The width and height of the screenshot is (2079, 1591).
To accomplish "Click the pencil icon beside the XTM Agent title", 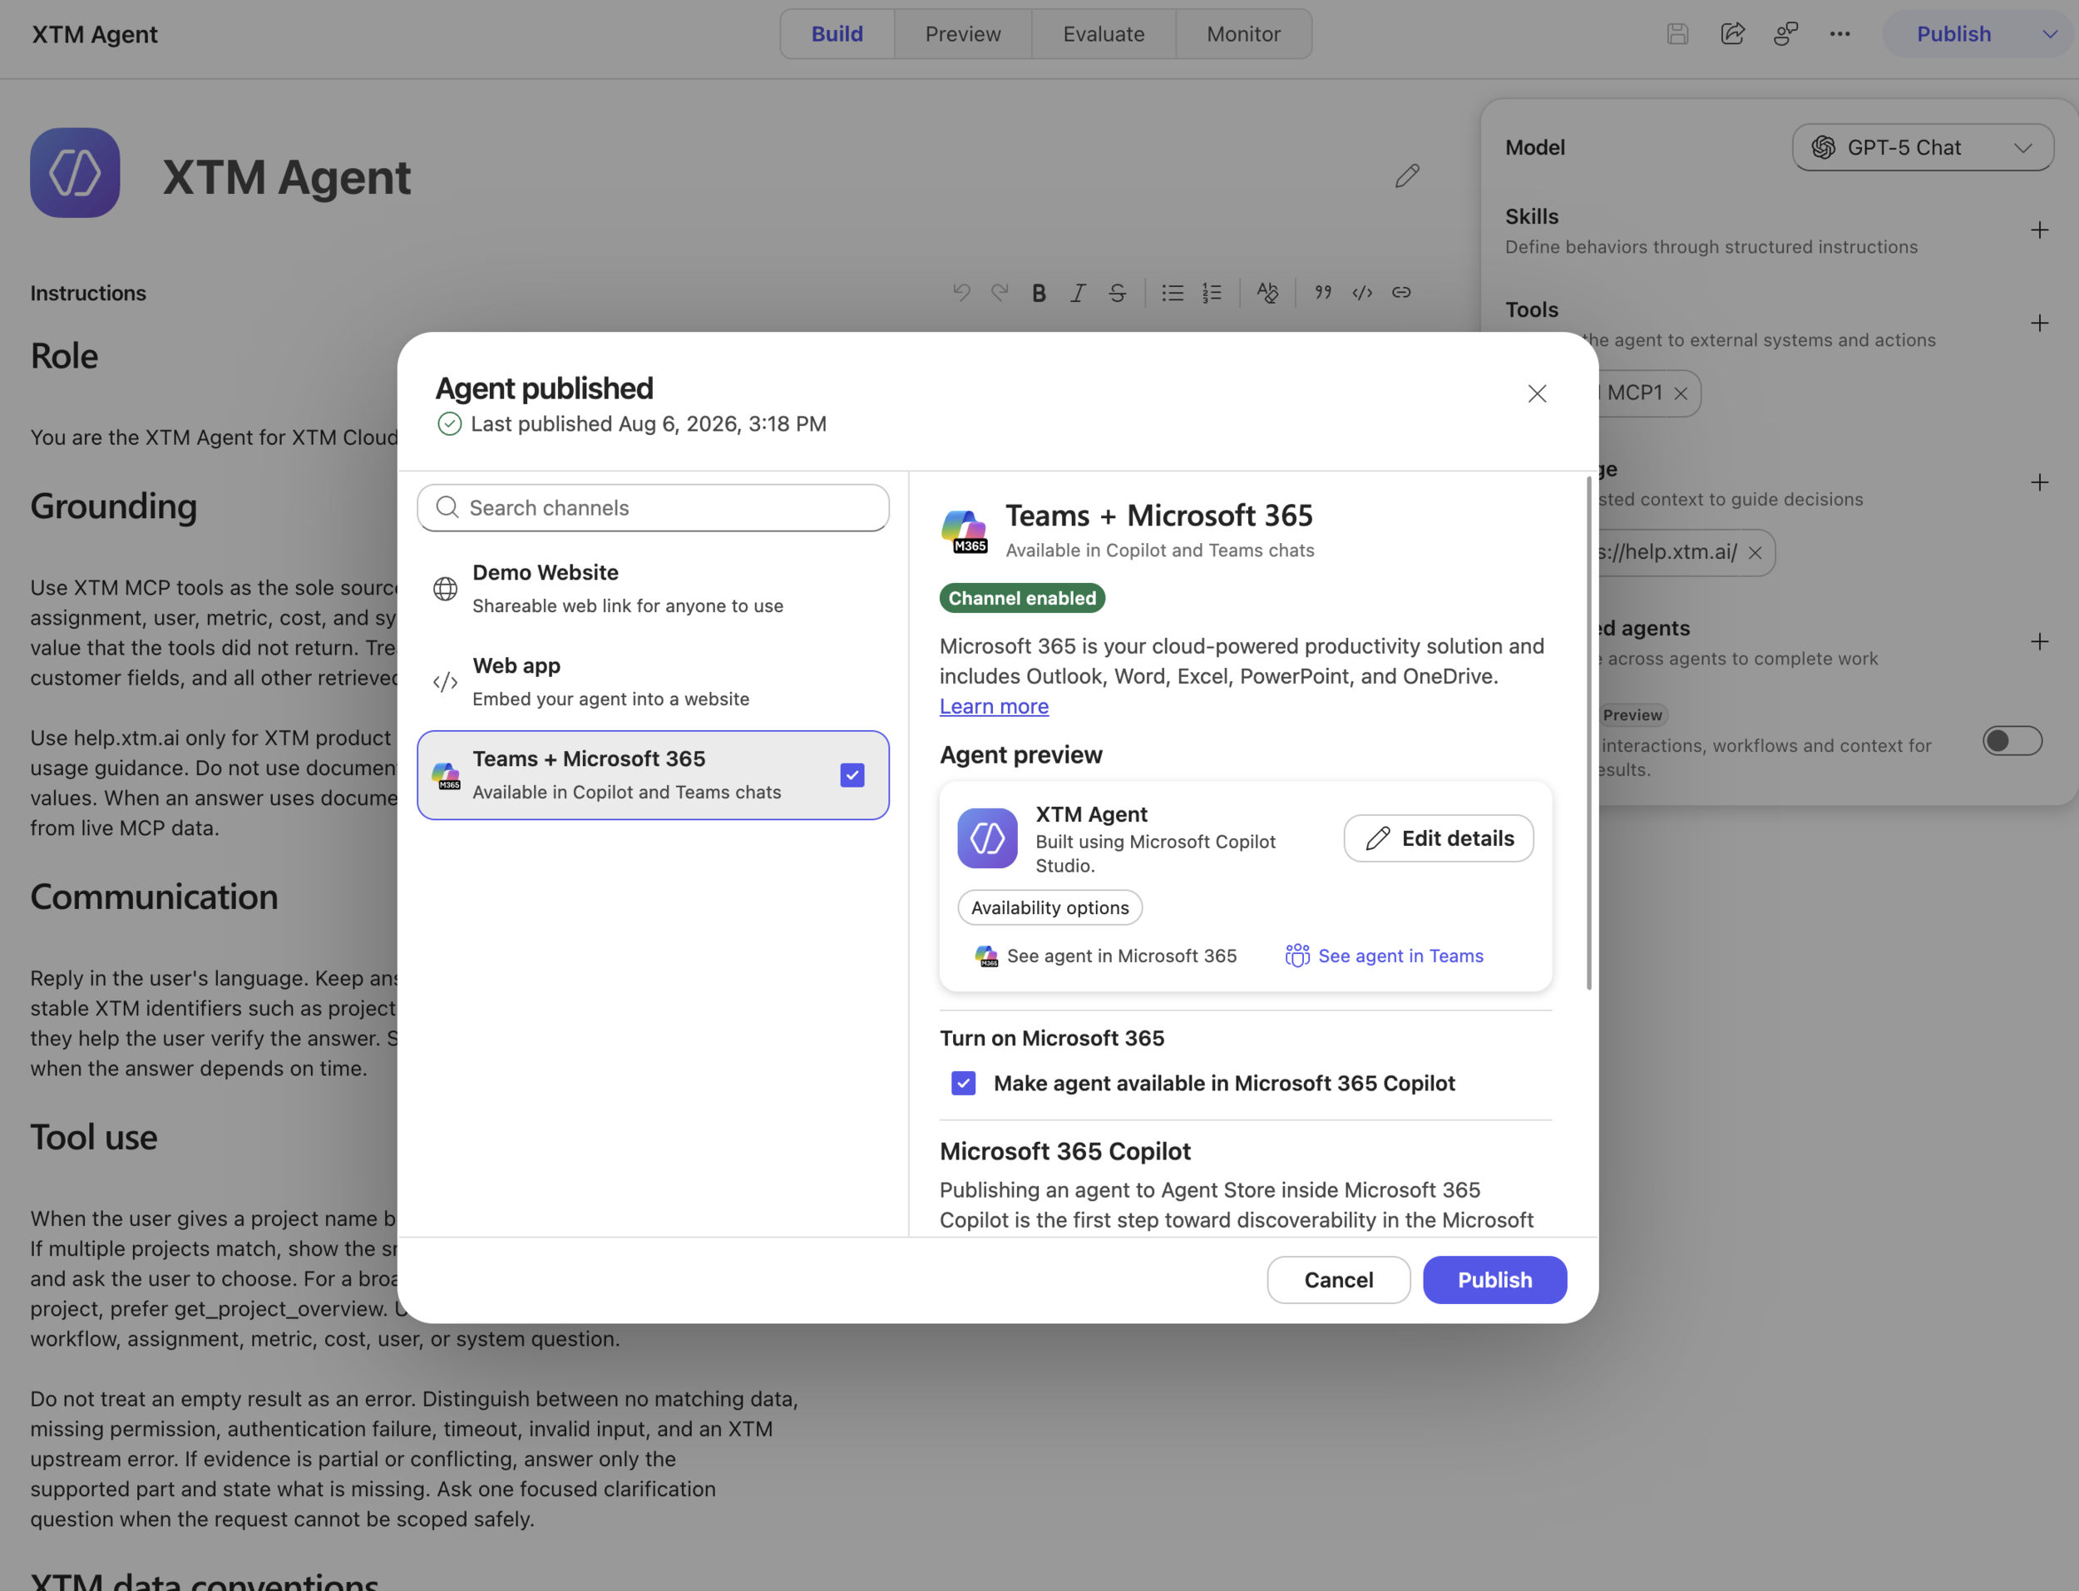I will click(x=1407, y=176).
